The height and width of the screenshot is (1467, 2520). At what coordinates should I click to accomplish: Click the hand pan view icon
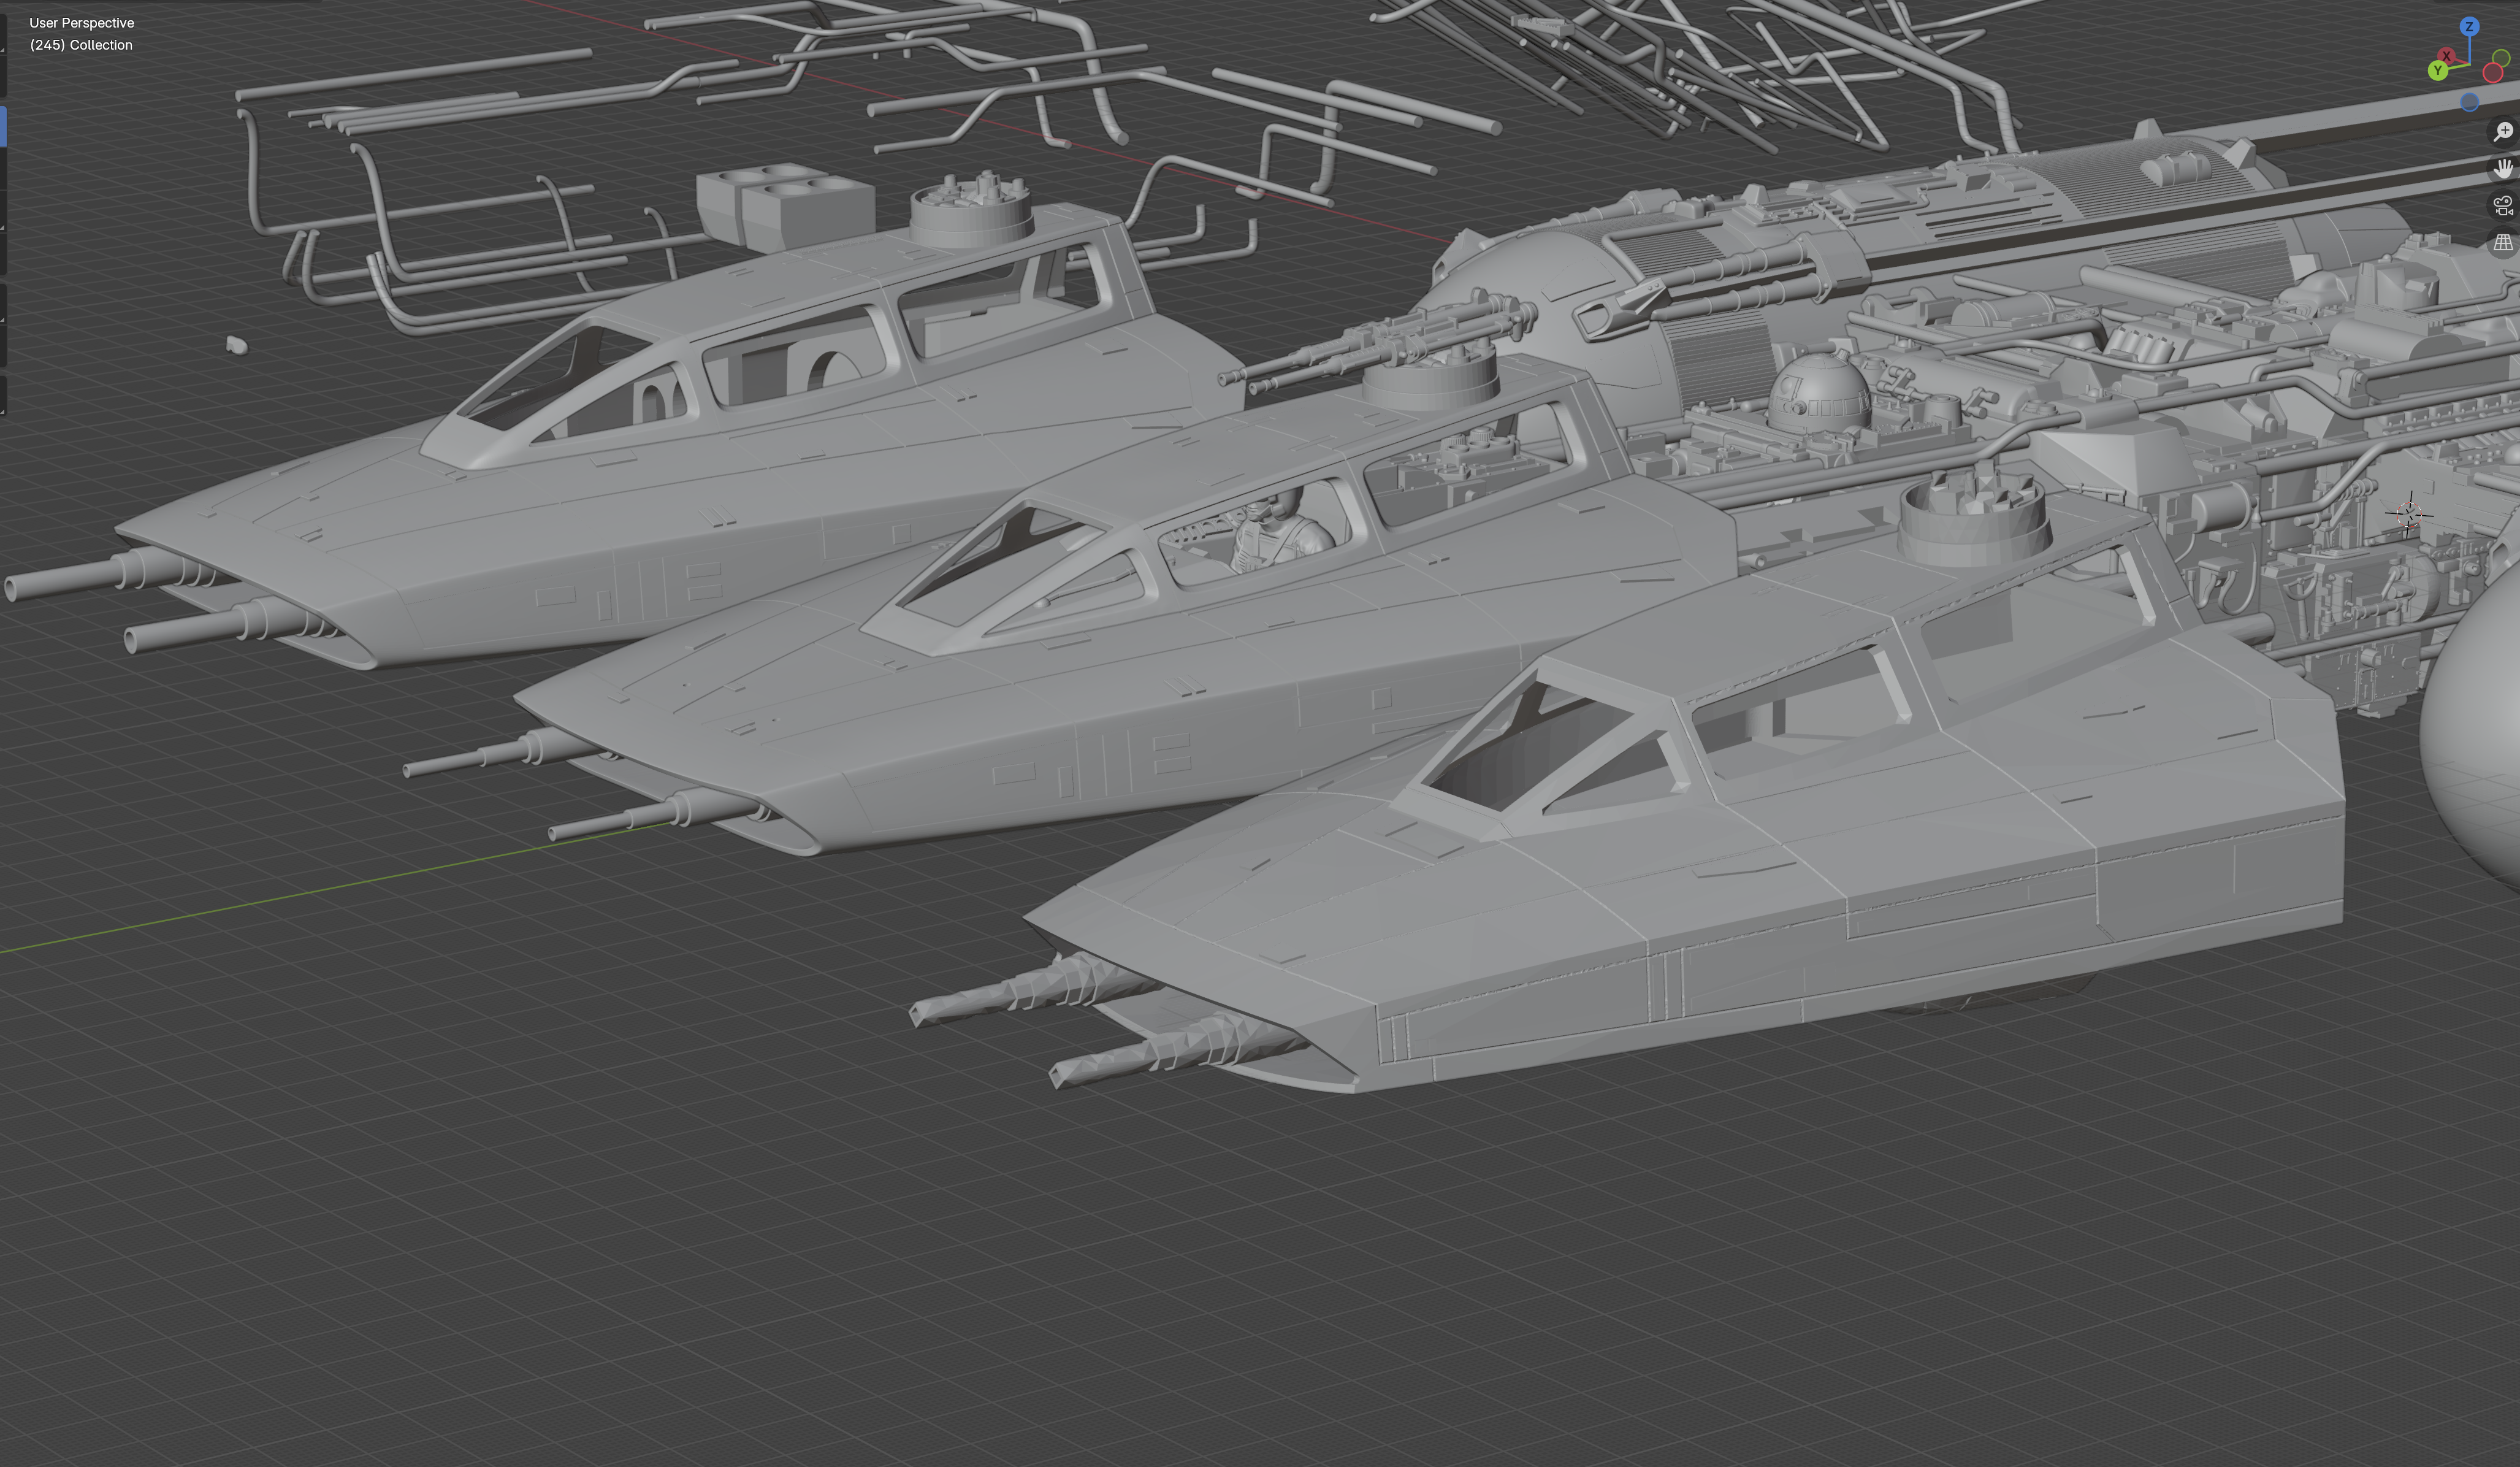2503,169
